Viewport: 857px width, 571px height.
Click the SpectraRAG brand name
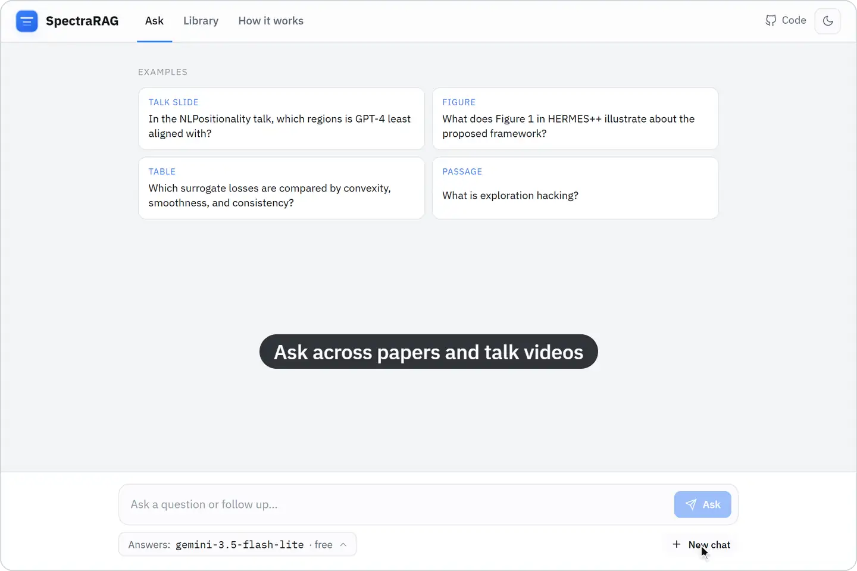(82, 21)
